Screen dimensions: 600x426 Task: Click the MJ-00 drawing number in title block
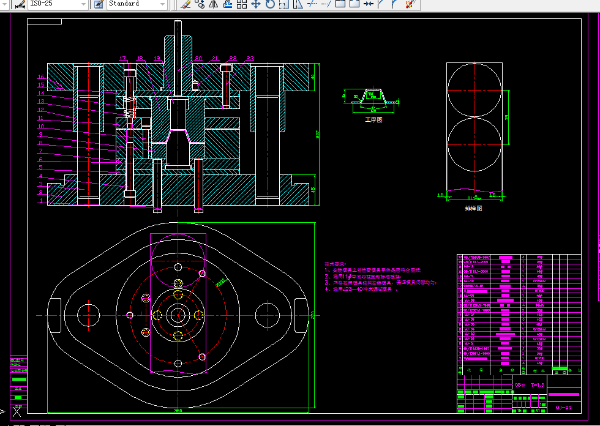coord(563,408)
